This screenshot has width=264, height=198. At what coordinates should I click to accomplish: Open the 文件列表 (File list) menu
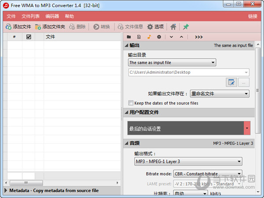(30, 16)
